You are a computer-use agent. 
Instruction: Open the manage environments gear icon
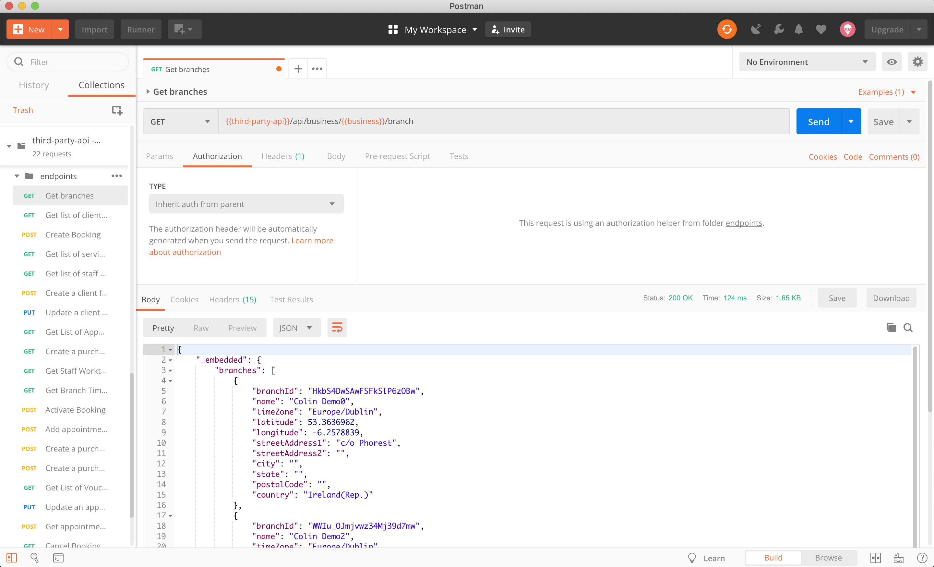(917, 62)
